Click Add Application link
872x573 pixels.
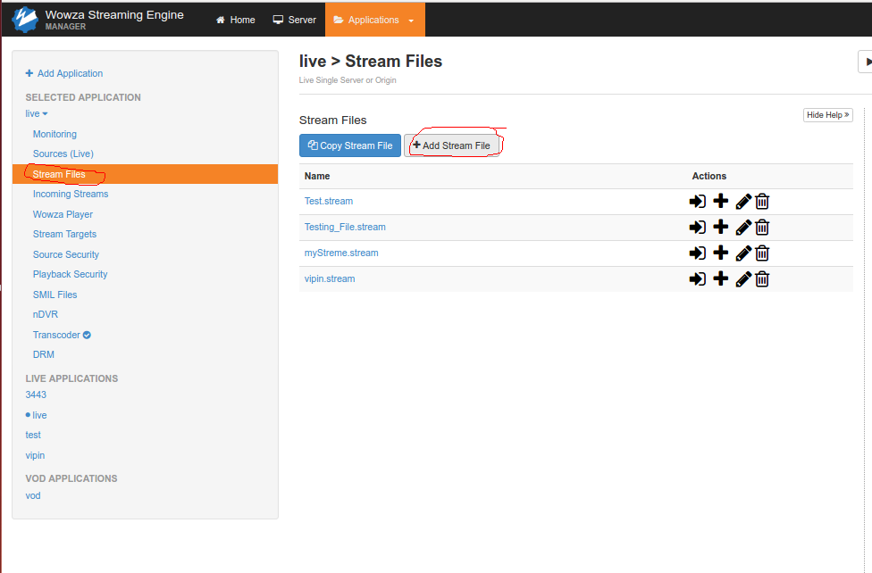[x=64, y=73]
